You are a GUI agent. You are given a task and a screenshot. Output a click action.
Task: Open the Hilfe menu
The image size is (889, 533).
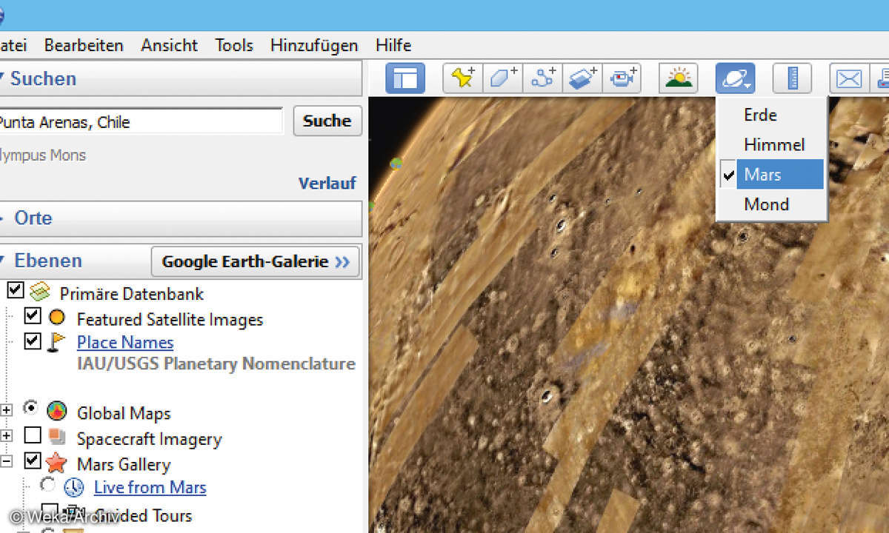click(393, 45)
